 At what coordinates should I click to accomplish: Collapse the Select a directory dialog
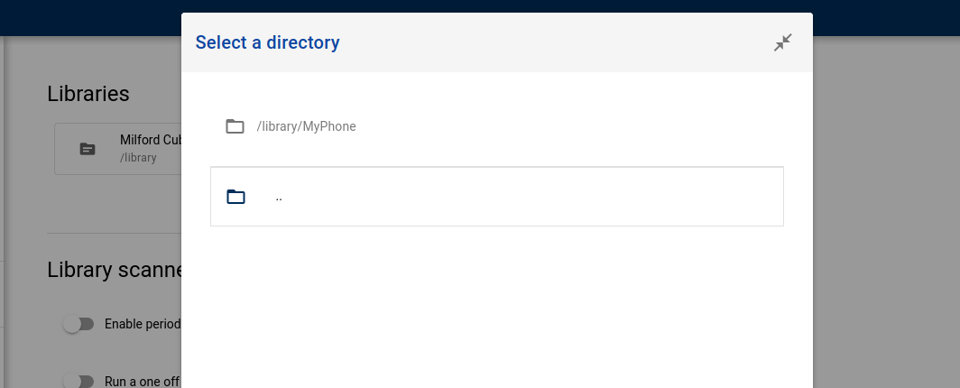(782, 42)
